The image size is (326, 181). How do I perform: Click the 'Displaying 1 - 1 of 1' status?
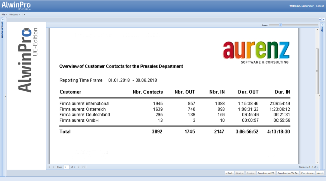[308, 167]
